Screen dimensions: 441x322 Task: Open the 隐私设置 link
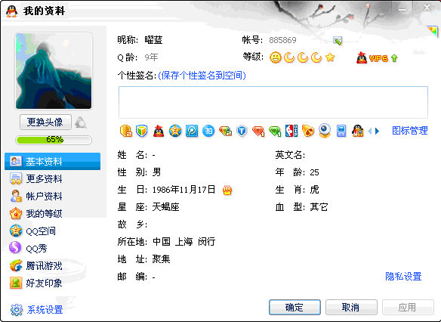pyautogui.click(x=403, y=277)
